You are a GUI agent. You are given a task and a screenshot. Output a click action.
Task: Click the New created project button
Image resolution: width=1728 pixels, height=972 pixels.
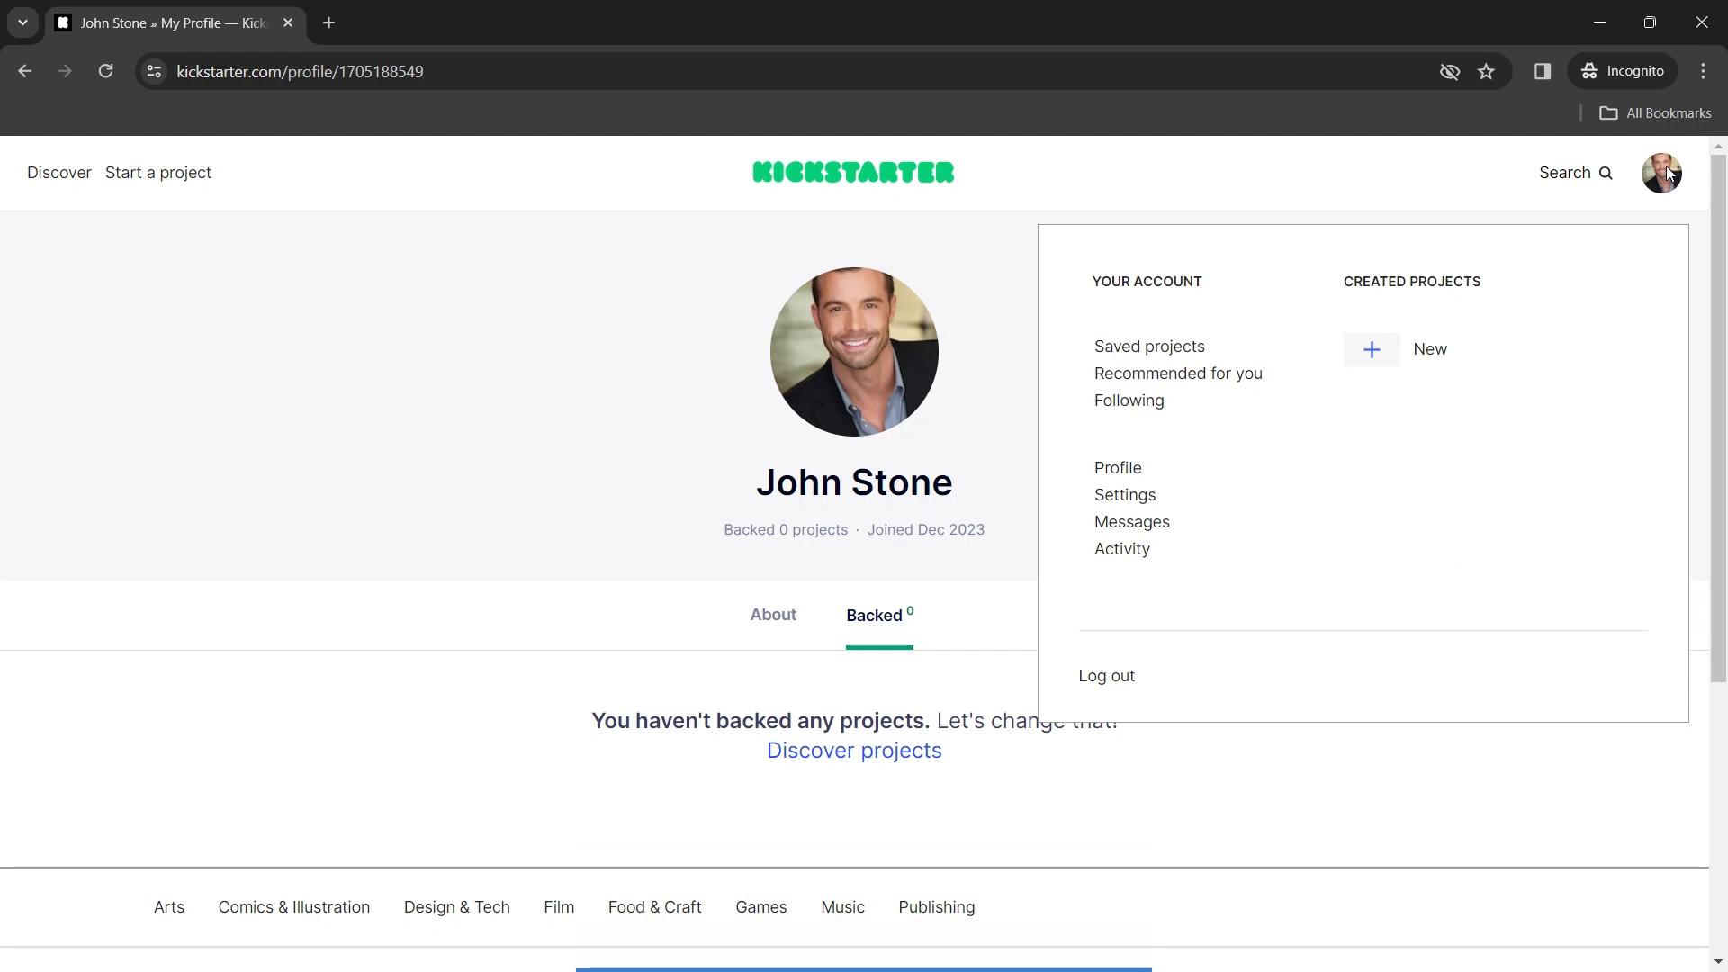[1403, 349]
